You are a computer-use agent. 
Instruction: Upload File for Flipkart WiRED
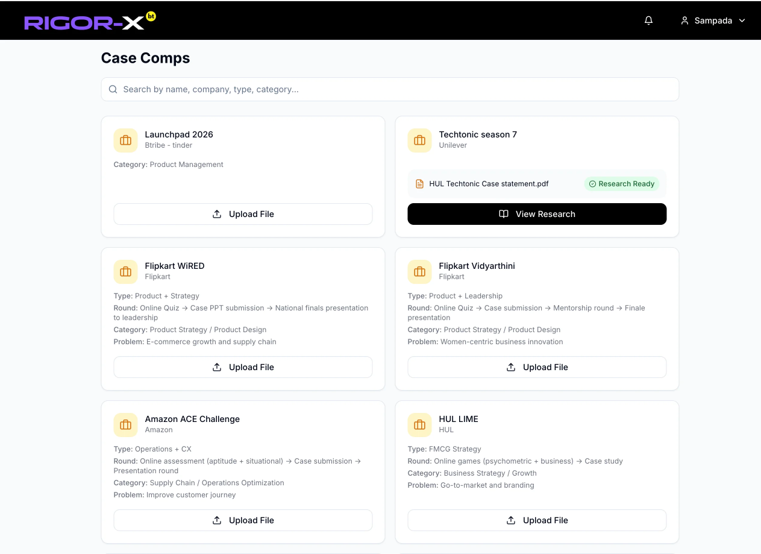click(243, 367)
